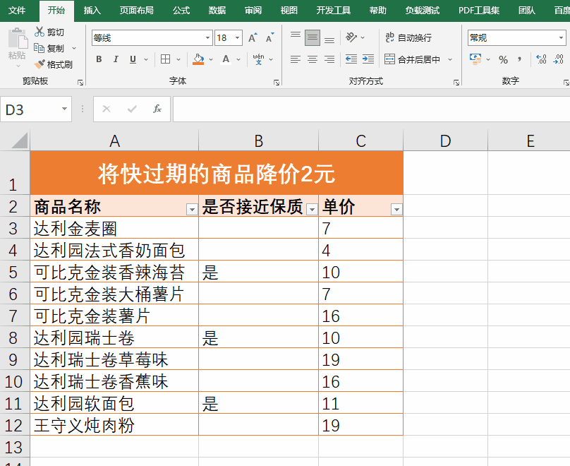The height and width of the screenshot is (466, 570).
Task: Switch to the 开发工具 tab
Action: (334, 10)
